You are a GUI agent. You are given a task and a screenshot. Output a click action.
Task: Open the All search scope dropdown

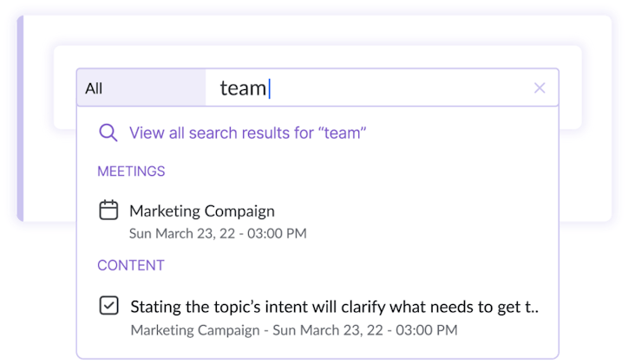141,88
